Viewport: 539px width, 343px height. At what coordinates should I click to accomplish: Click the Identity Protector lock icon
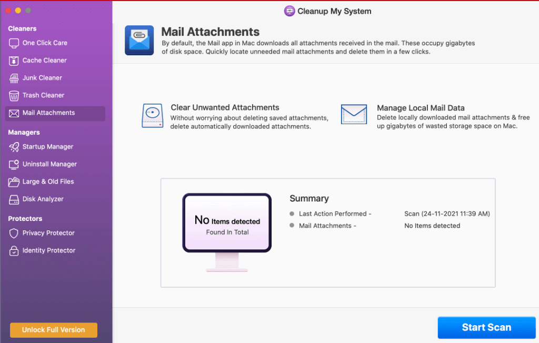point(14,251)
